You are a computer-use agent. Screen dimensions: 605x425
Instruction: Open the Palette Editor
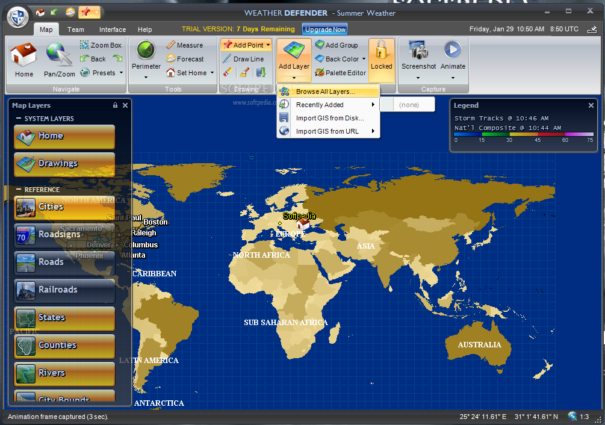click(x=340, y=72)
